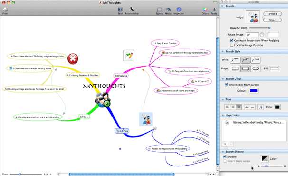Toggle Inherit color from parent
The height and width of the screenshot is (176, 288).
click(x=226, y=85)
